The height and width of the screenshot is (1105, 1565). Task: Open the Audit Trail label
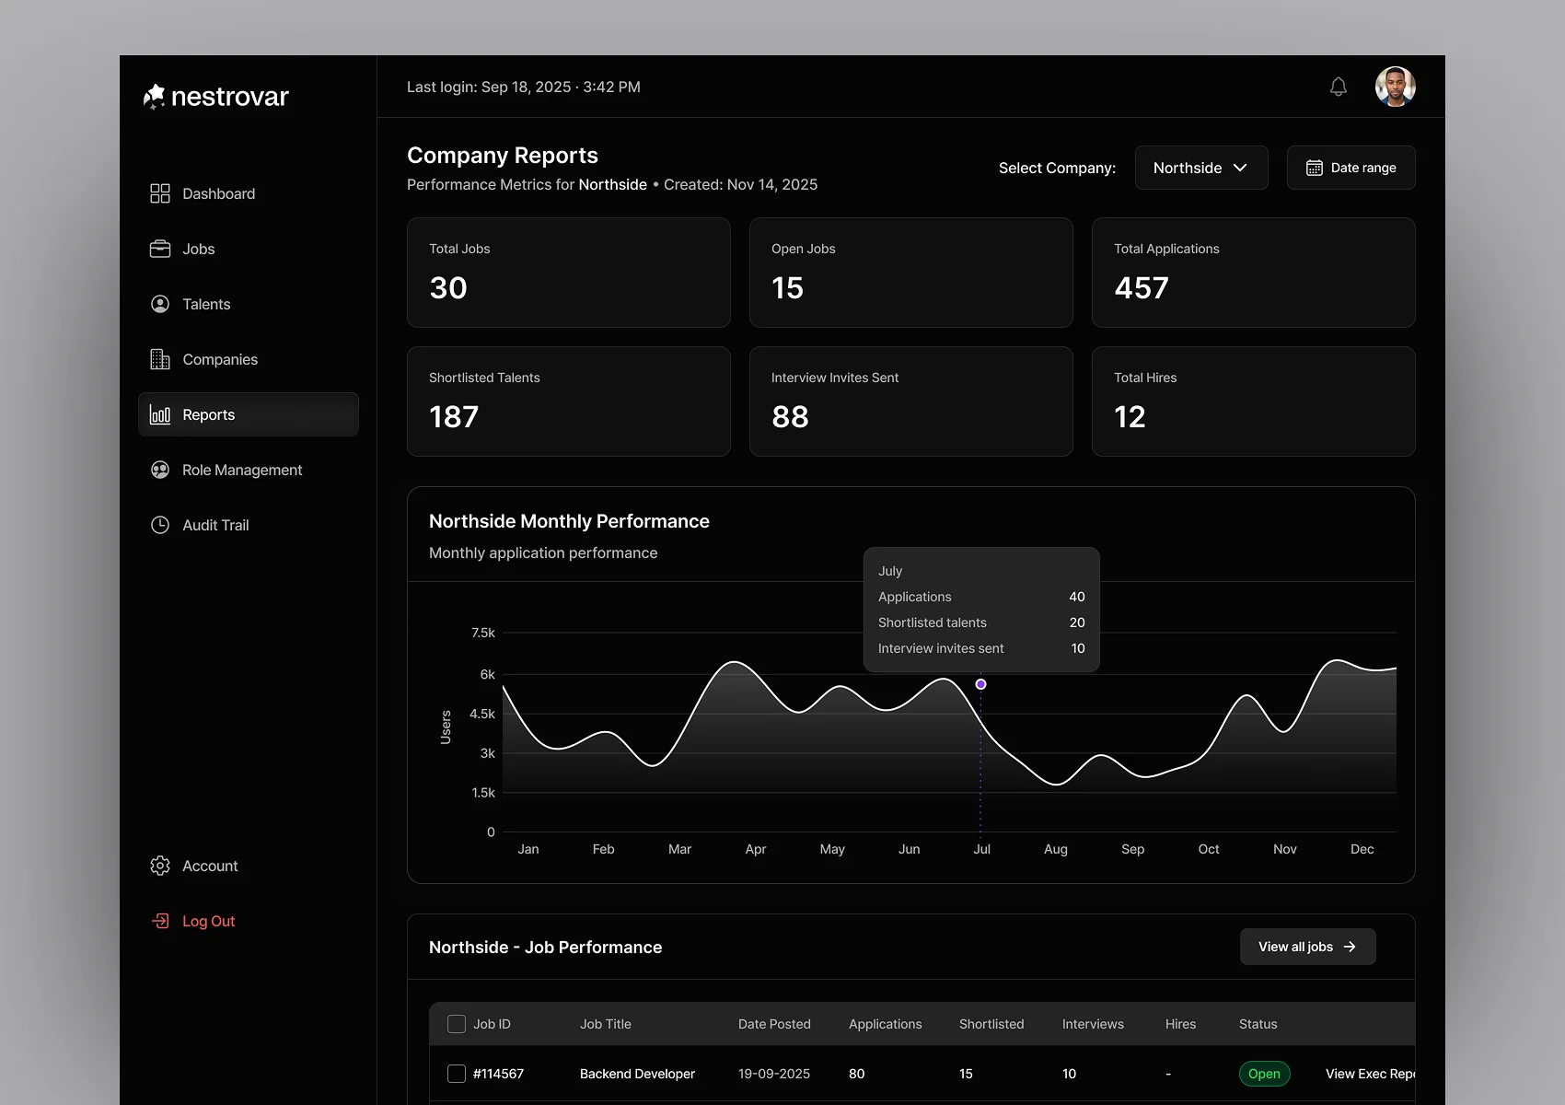coord(215,525)
